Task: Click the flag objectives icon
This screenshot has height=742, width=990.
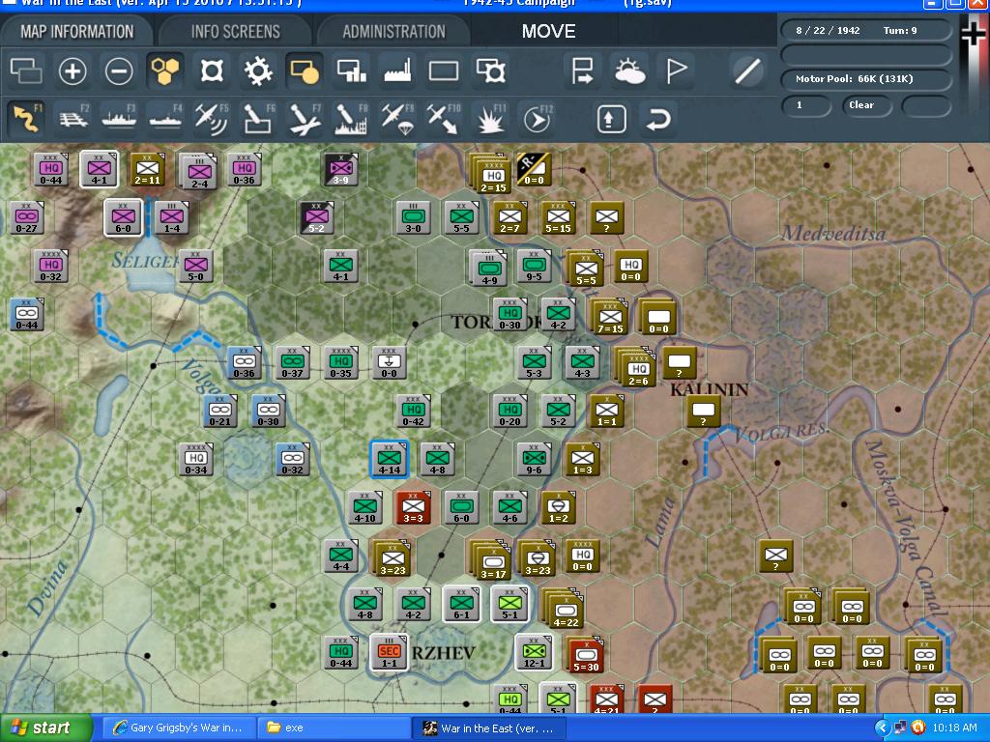Action: (x=675, y=71)
